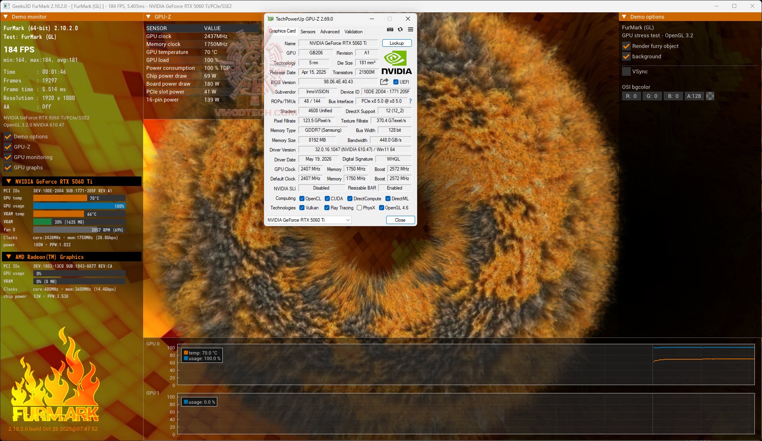Click the Close button in GPU-Z

point(400,220)
